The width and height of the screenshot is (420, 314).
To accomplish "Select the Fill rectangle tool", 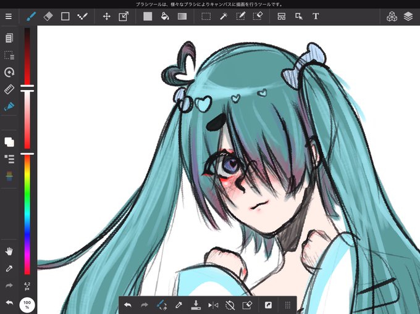I will (148, 16).
